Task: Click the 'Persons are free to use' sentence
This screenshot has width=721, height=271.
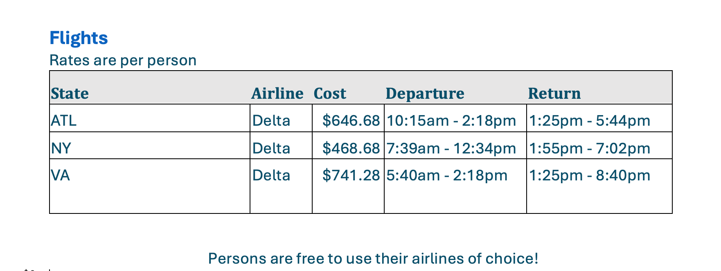Action: pos(373,258)
